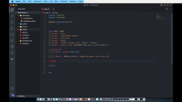Open the Apple menu
The image size is (182, 102).
(13, 1)
